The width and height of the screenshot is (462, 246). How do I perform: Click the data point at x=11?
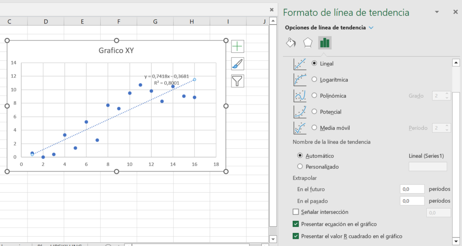click(x=140, y=85)
